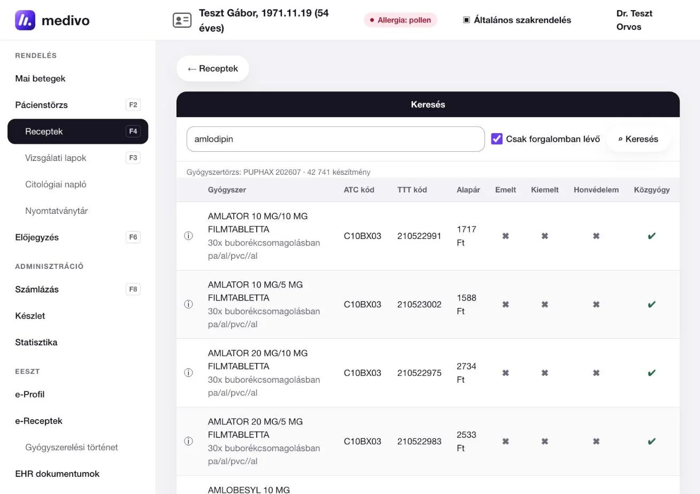The height and width of the screenshot is (494, 700).
Task: Click the Allergia: pollen badge
Action: tap(401, 20)
